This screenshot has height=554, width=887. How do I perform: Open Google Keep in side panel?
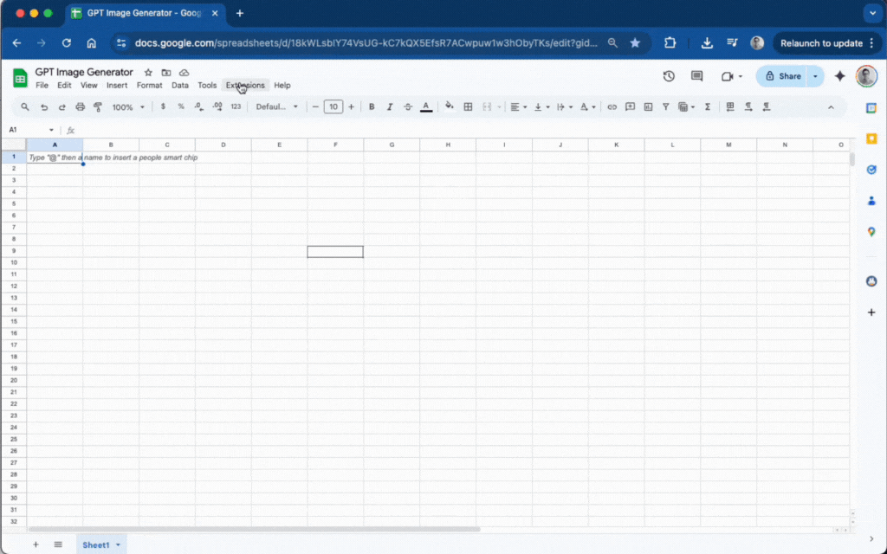[871, 138]
